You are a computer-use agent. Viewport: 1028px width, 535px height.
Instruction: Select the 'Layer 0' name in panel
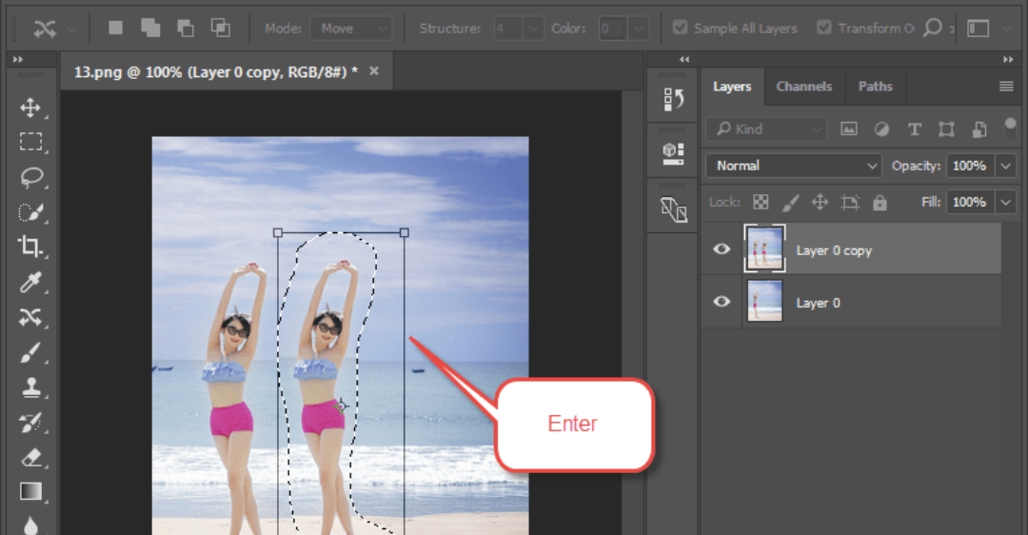pyautogui.click(x=818, y=303)
